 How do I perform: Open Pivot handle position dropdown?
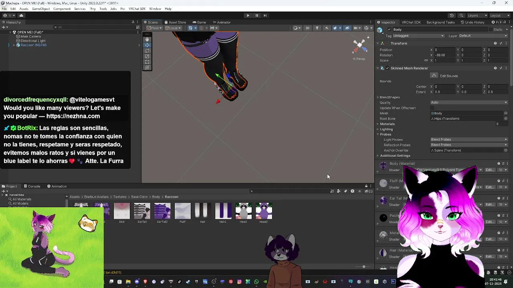(154, 28)
